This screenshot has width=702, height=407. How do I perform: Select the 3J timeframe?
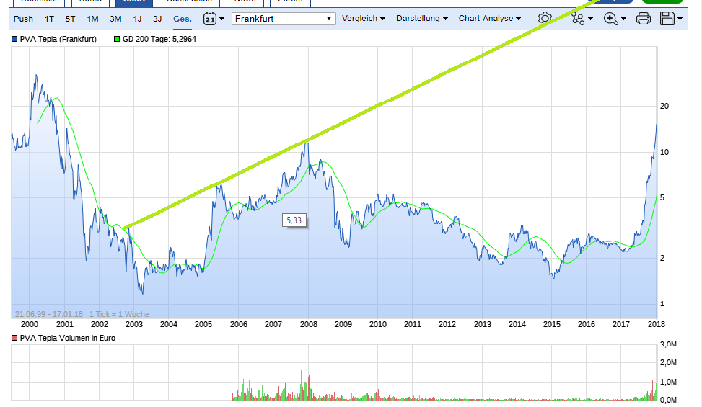click(157, 19)
